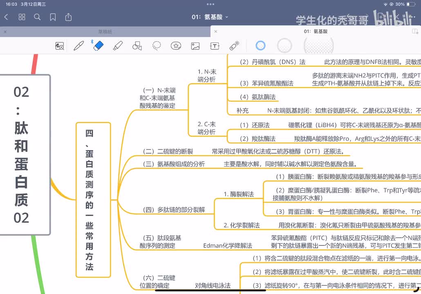421x294 pixels.
Task: Tap the bookmark icon
Action: pyautogui.click(x=53, y=17)
